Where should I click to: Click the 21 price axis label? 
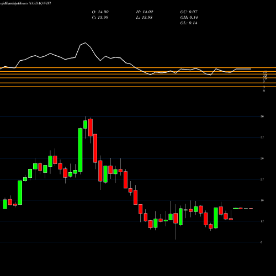tap(262, 179)
